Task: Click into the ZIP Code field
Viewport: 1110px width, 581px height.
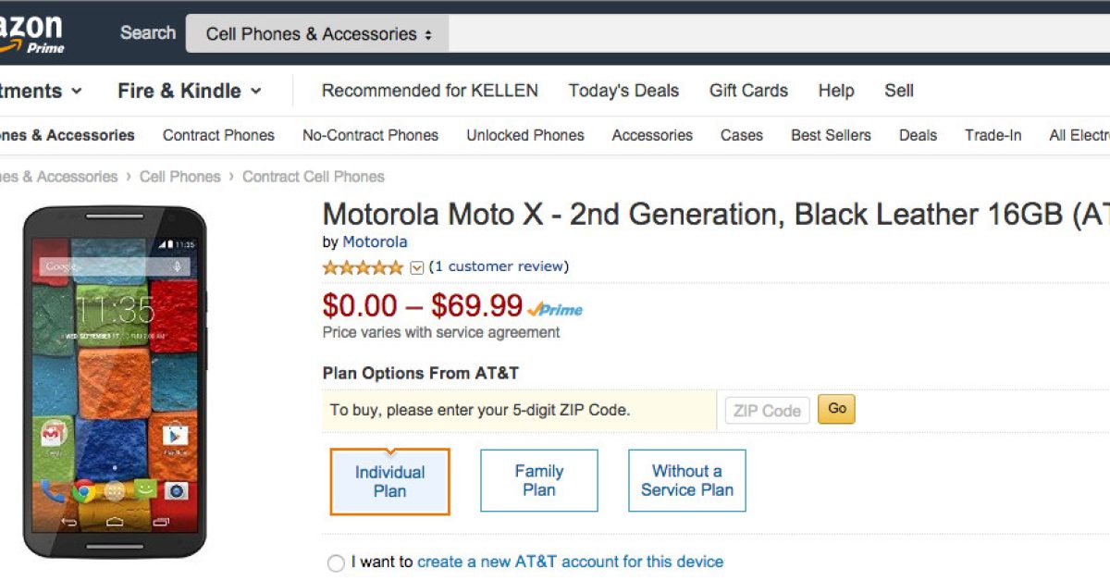Action: click(x=767, y=410)
